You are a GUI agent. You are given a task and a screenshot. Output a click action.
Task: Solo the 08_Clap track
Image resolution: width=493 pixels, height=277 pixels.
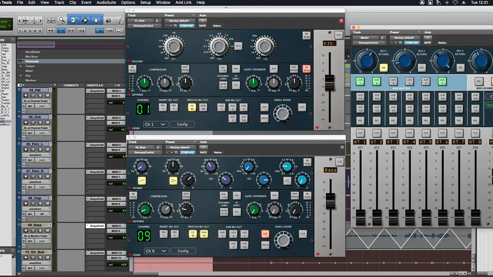pyautogui.click(x=40, y=203)
